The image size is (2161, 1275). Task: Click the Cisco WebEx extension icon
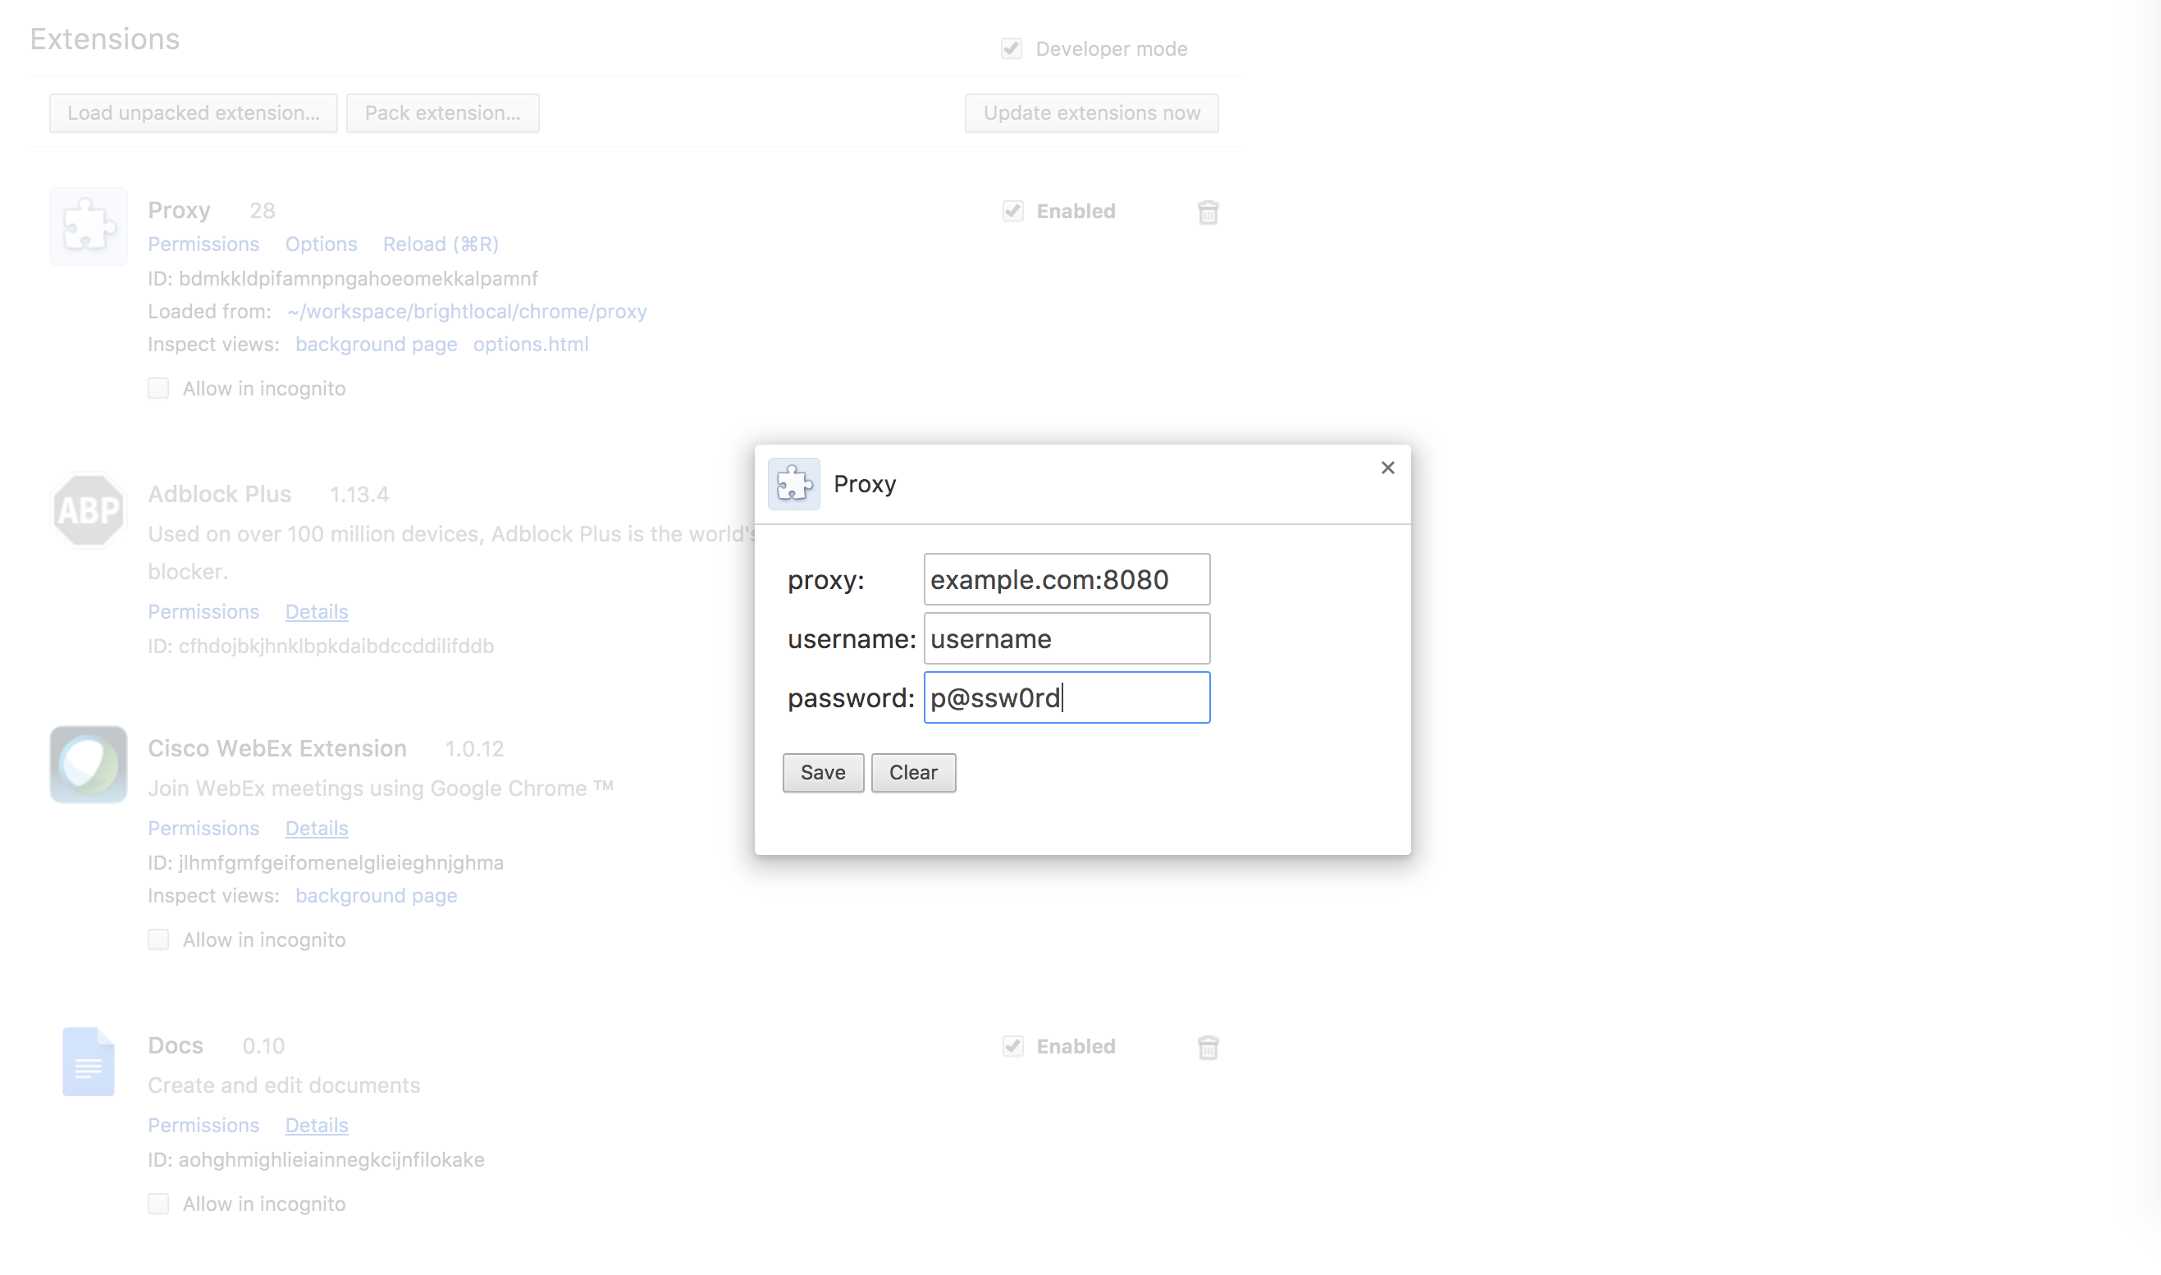pos(89,765)
